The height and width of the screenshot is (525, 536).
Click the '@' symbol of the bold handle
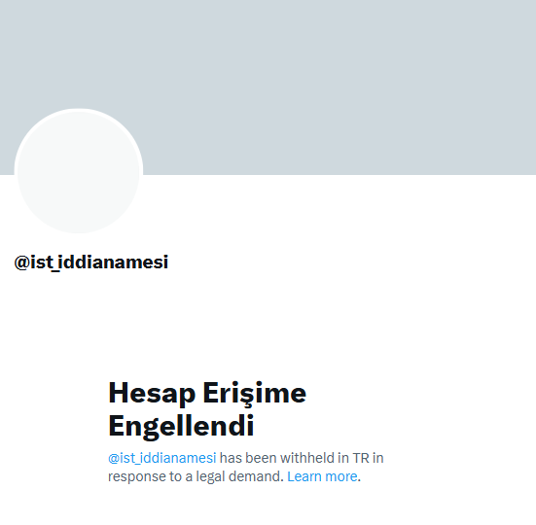[21, 262]
